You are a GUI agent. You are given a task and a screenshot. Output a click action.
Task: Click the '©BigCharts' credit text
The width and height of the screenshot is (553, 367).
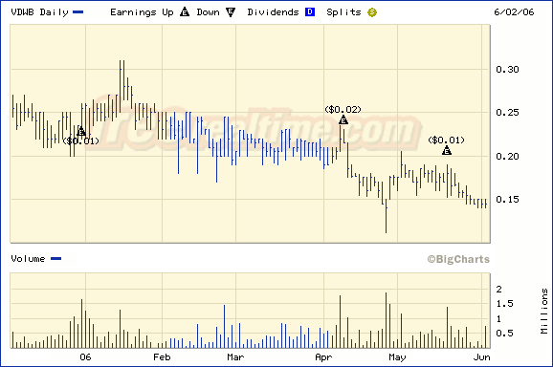click(458, 259)
